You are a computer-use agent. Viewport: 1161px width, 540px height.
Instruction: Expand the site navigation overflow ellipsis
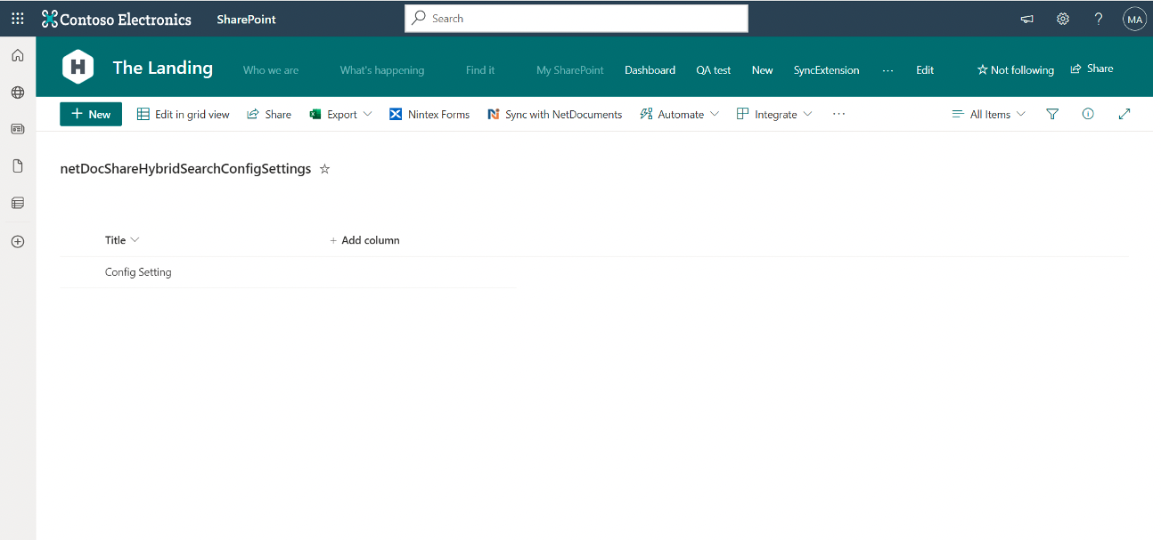[x=887, y=69]
